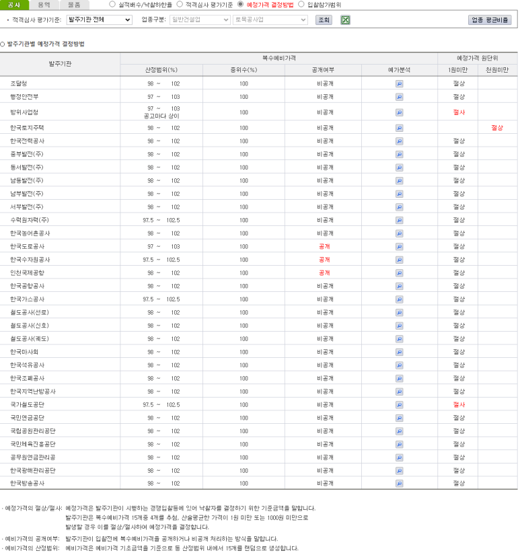Open 예가분석 magnifier for 한국농어촌공사 row

click(399, 233)
